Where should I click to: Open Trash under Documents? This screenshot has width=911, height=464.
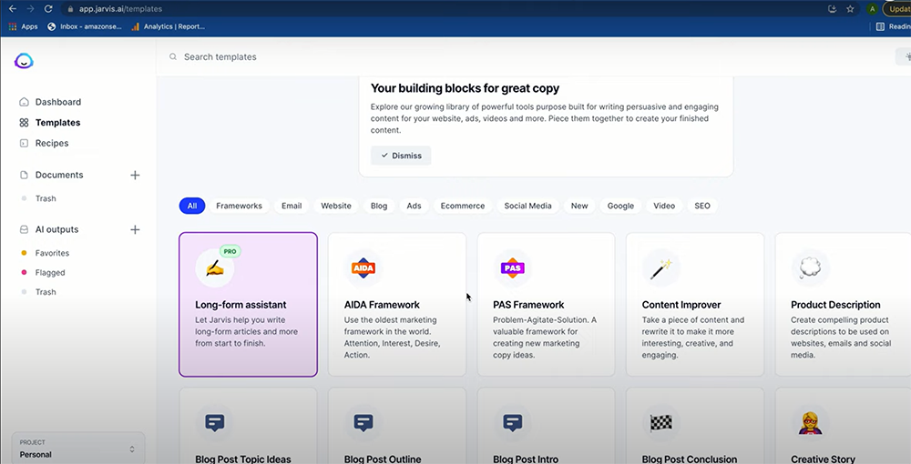click(x=46, y=198)
